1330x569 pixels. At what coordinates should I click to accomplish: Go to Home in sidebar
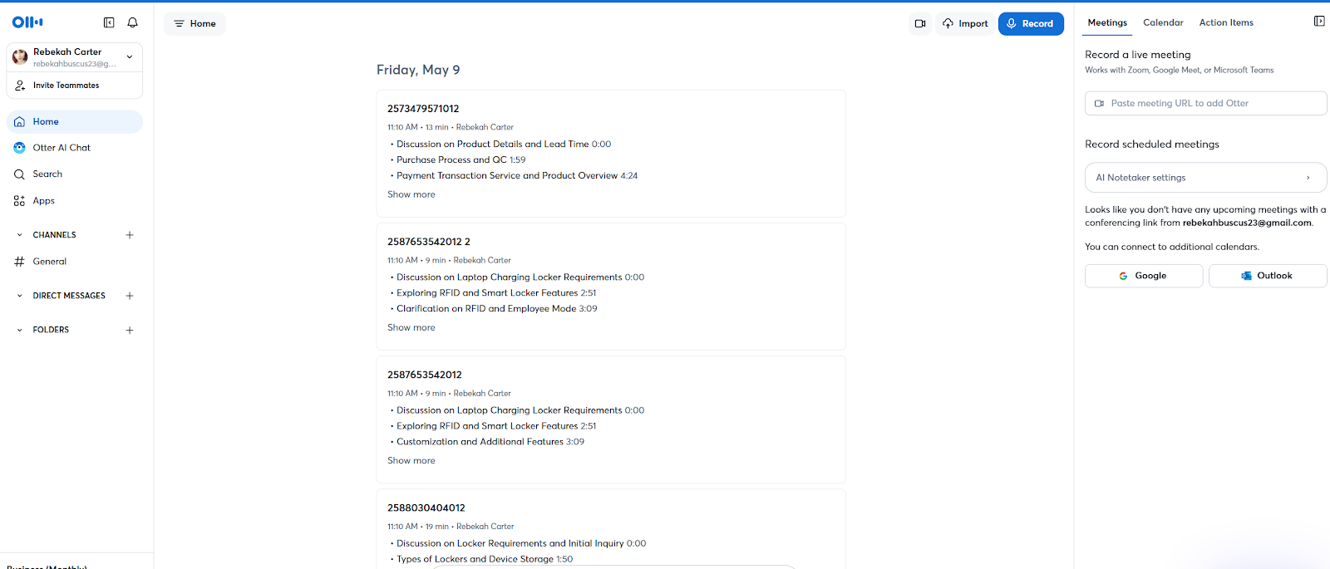(75, 121)
